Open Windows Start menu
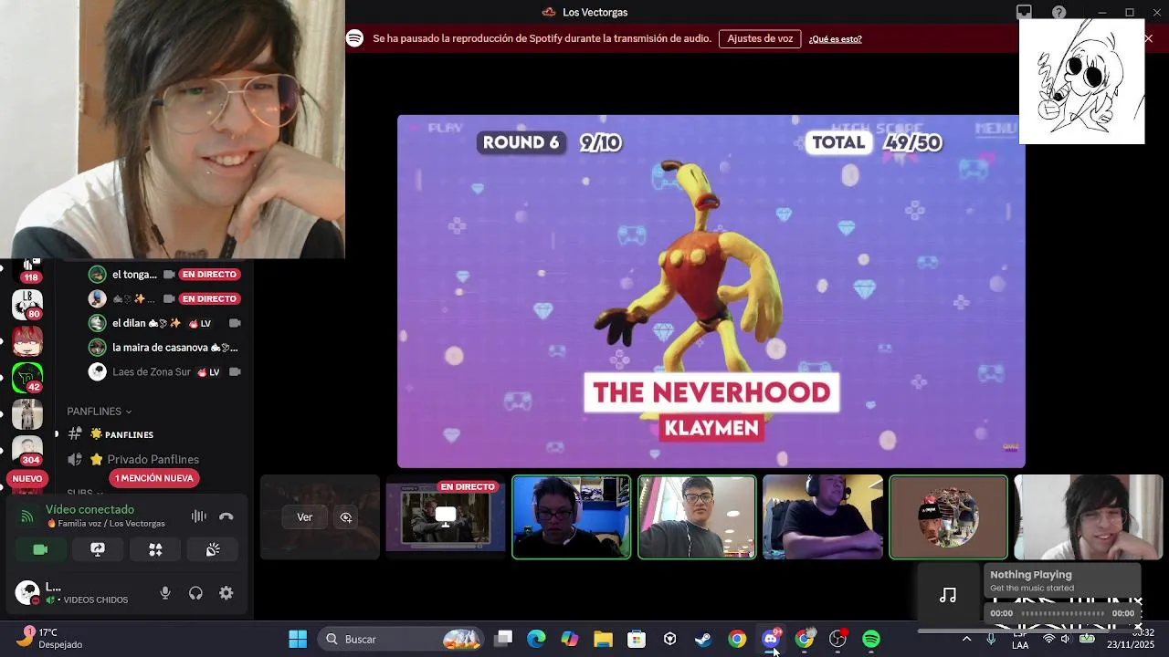 [298, 639]
